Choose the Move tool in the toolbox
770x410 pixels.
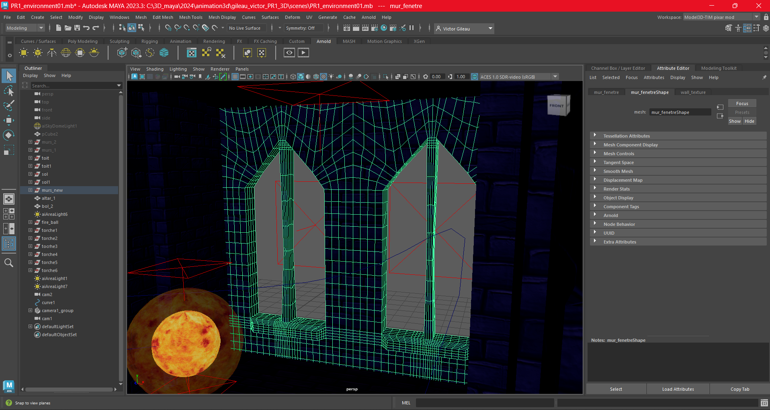[9, 120]
